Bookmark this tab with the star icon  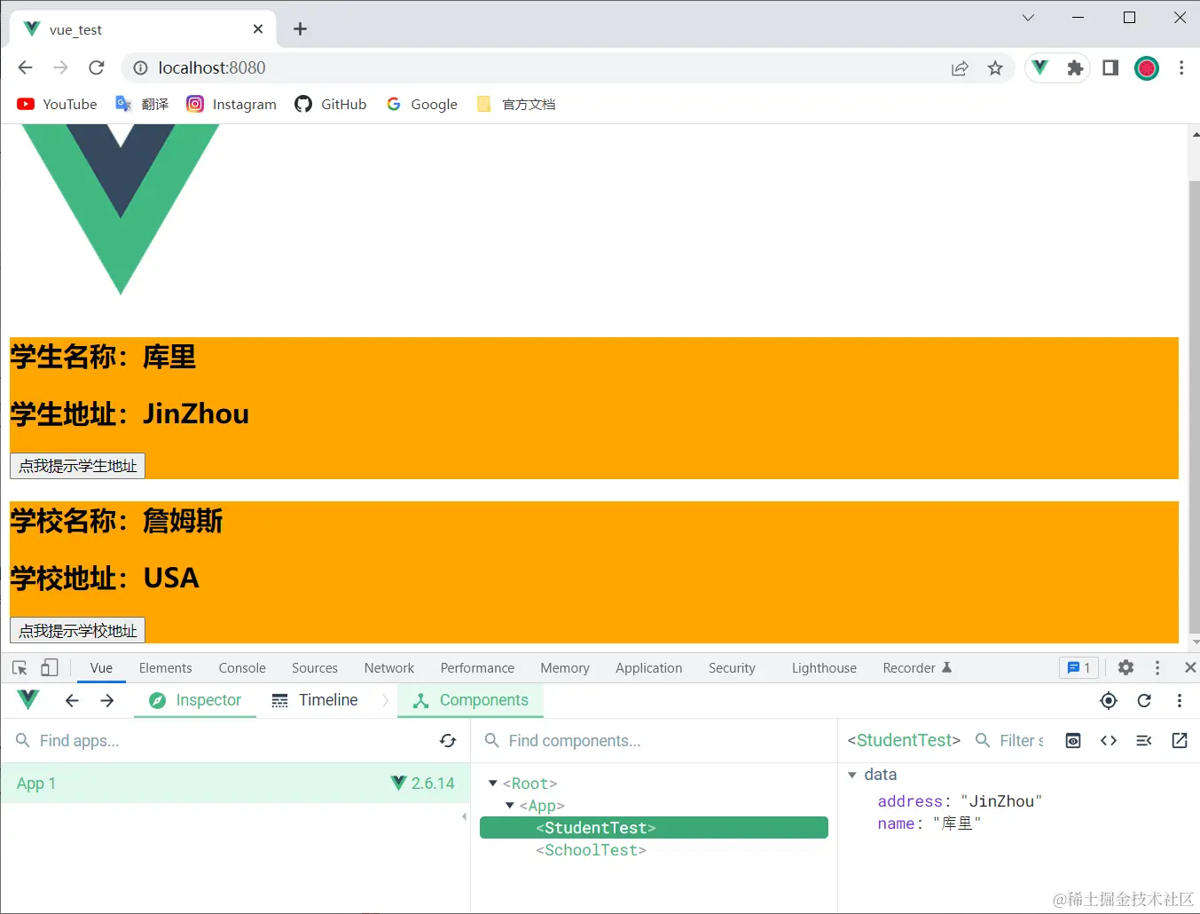pos(995,68)
